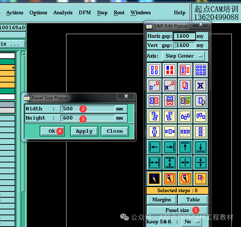241x227 pixels.
Task: Click the Margins button
Action: coord(162,199)
